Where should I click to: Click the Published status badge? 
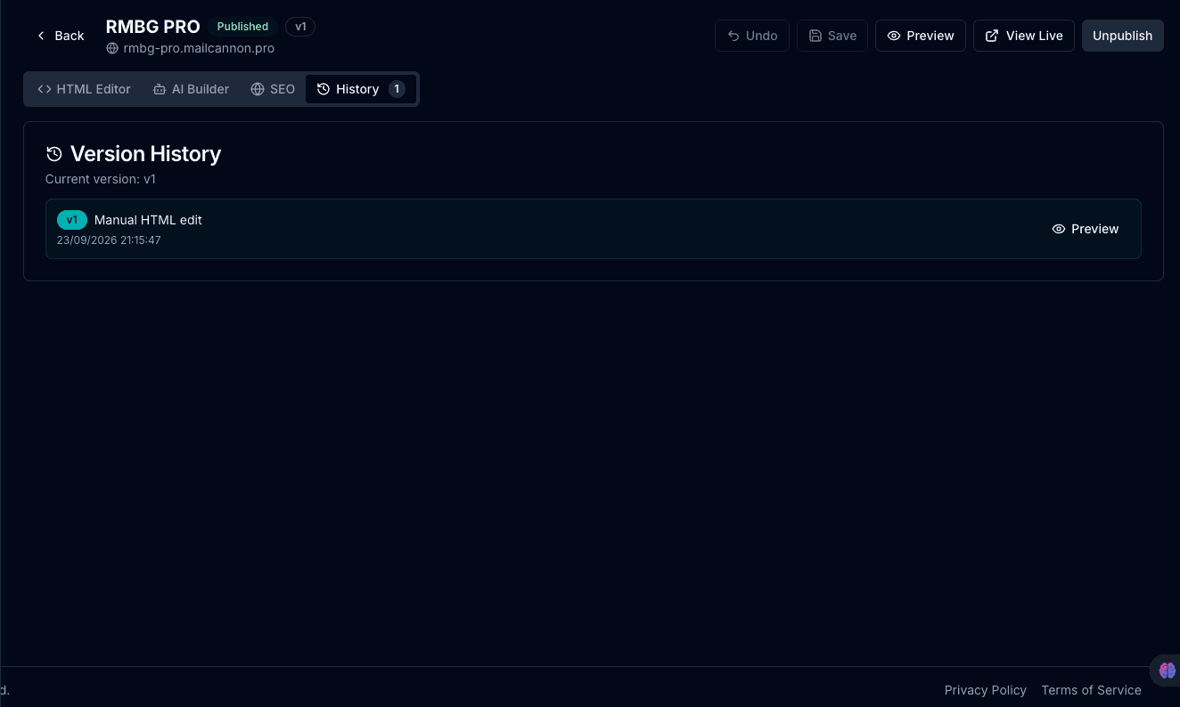242,27
